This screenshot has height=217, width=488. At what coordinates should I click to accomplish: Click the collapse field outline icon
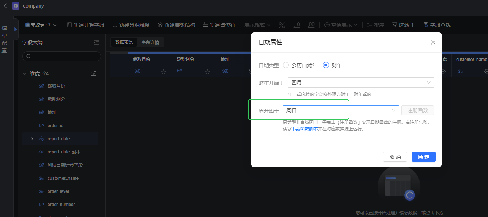(x=97, y=42)
